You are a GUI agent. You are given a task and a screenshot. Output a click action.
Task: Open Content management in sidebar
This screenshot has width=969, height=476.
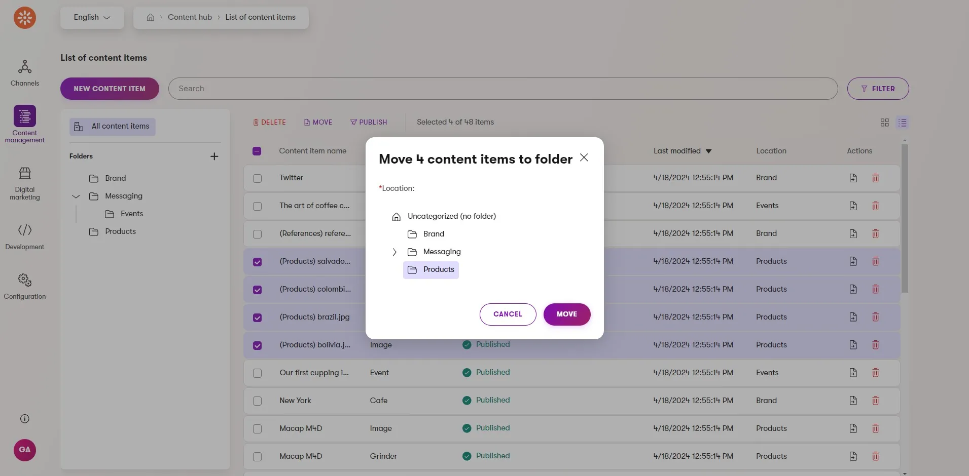(24, 125)
